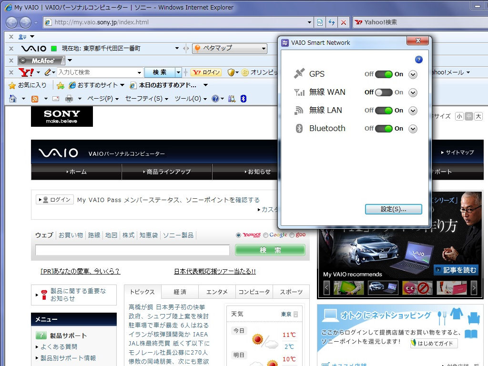The width and height of the screenshot is (488, 366).
Task: Click the Yahoo toolbar shield icon
Action: click(231, 72)
